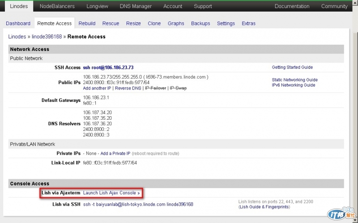Click the IPv6 address 2400:8900::f03c:91ff:fedb:5f77/64
This screenshot has width=358, height=223.
click(116, 83)
